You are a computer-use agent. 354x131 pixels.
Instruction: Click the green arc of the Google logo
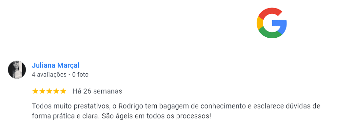pos(270,34)
